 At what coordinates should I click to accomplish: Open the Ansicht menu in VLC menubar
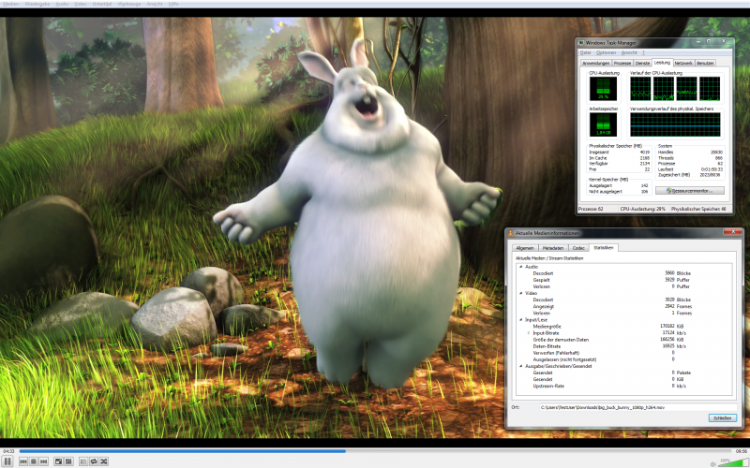tap(155, 4)
